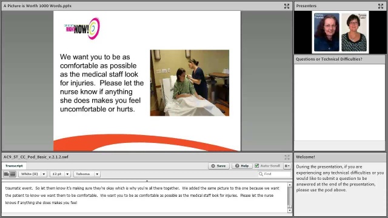The height and width of the screenshot is (218, 388).
Task: Click "A Picture is Worth 1000 Words.pptx" title
Action: pos(38,5)
